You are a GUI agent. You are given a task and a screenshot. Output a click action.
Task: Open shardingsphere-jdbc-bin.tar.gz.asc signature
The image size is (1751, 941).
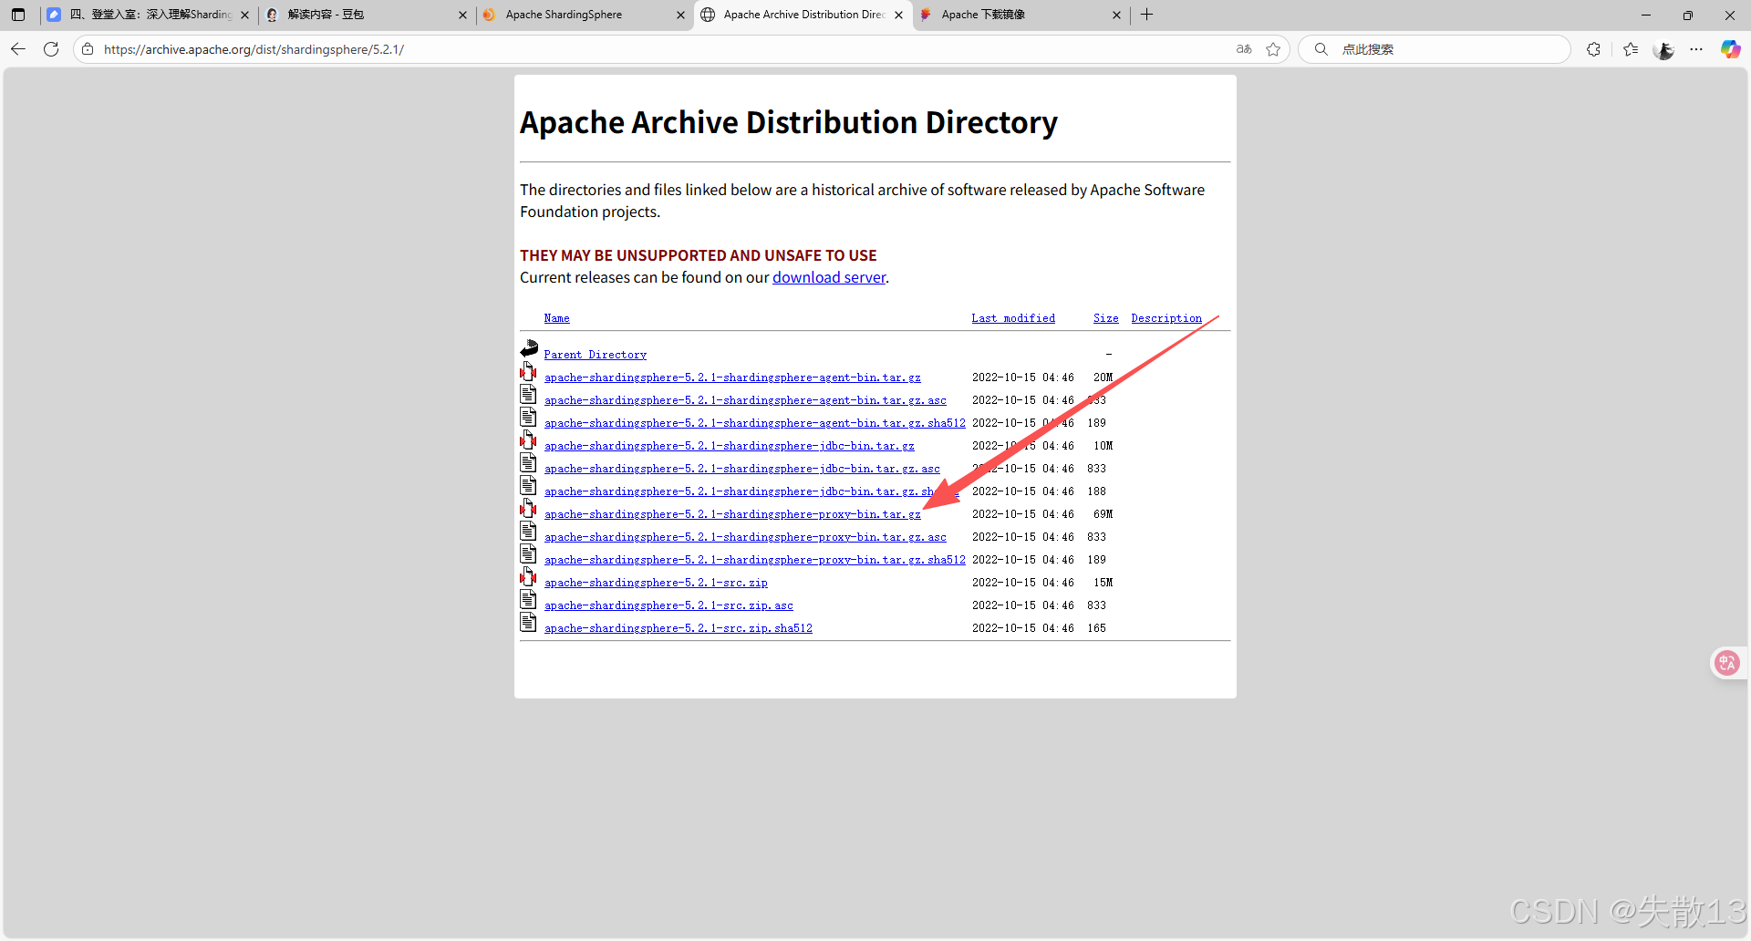[742, 469]
